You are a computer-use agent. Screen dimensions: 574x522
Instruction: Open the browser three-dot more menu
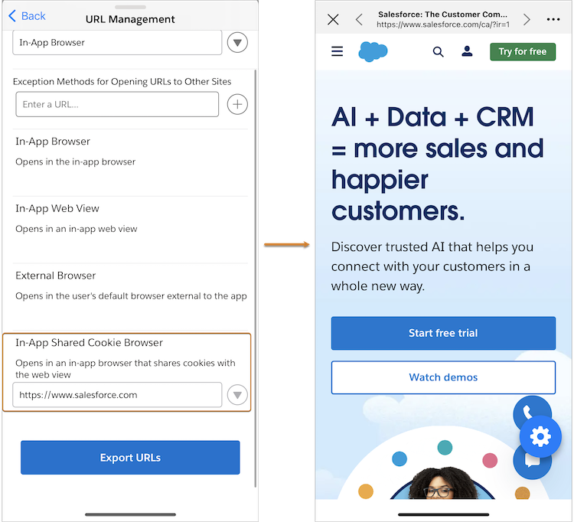[x=553, y=19]
